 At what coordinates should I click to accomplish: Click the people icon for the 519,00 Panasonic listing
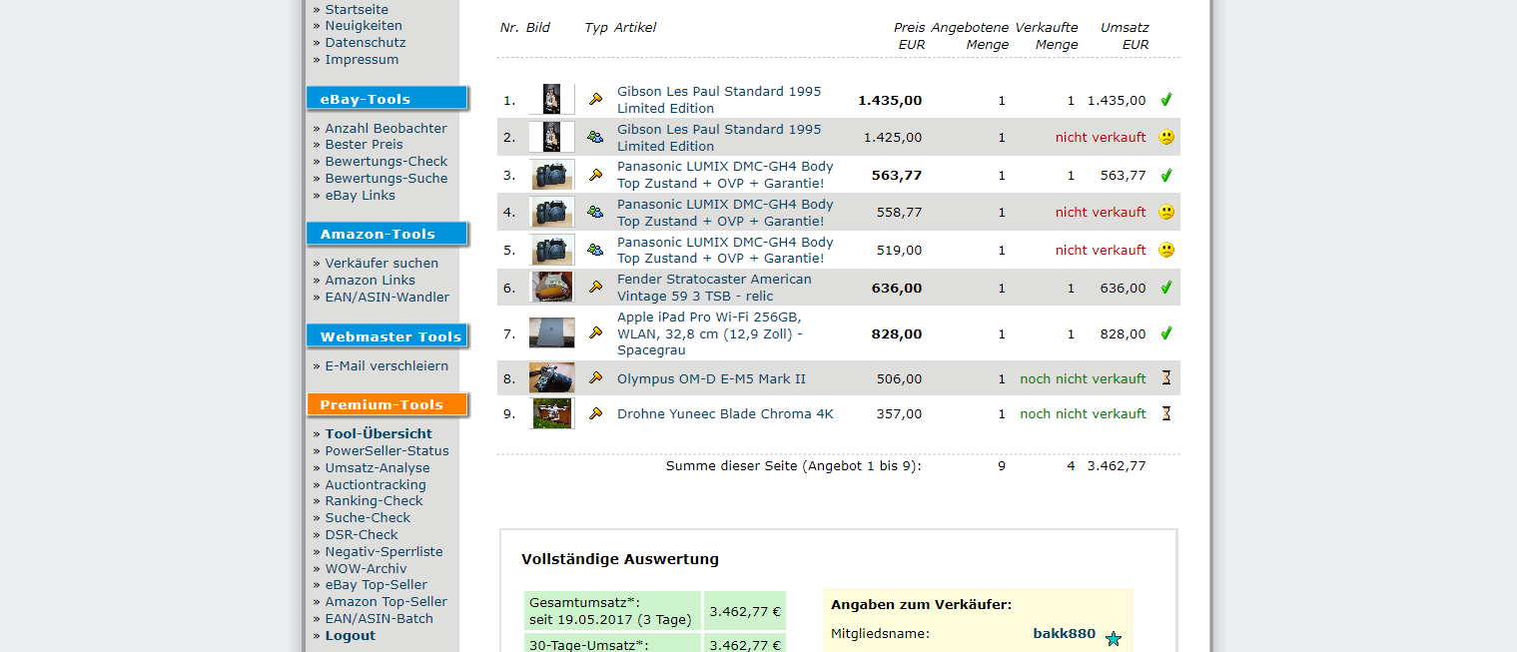pyautogui.click(x=596, y=250)
